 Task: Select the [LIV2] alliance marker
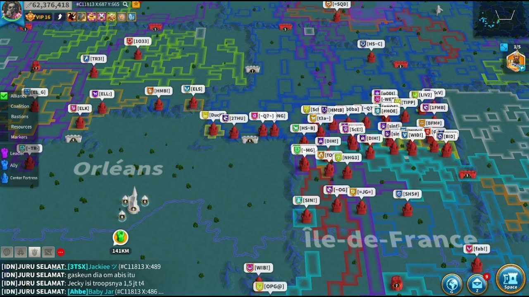[x=422, y=94]
